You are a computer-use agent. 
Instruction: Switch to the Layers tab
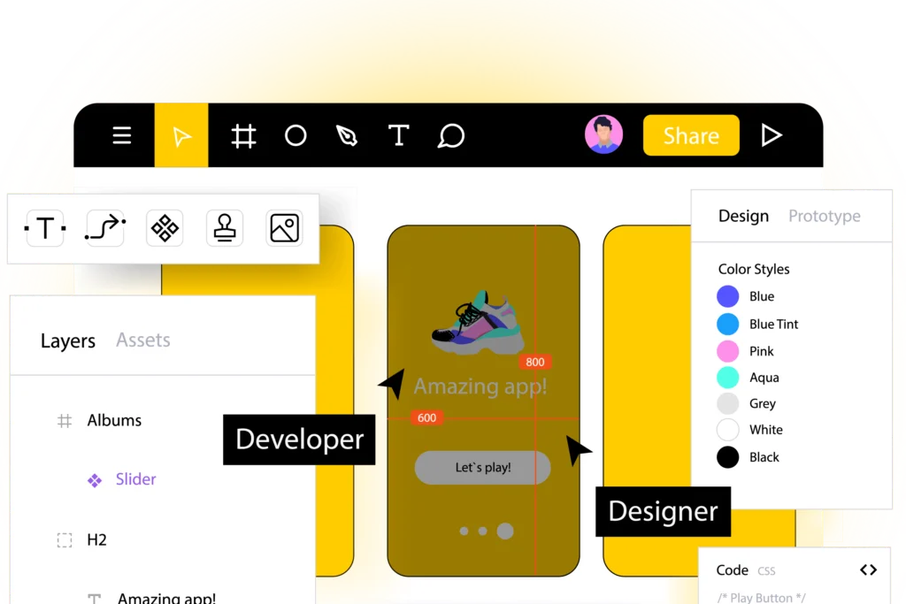(67, 340)
